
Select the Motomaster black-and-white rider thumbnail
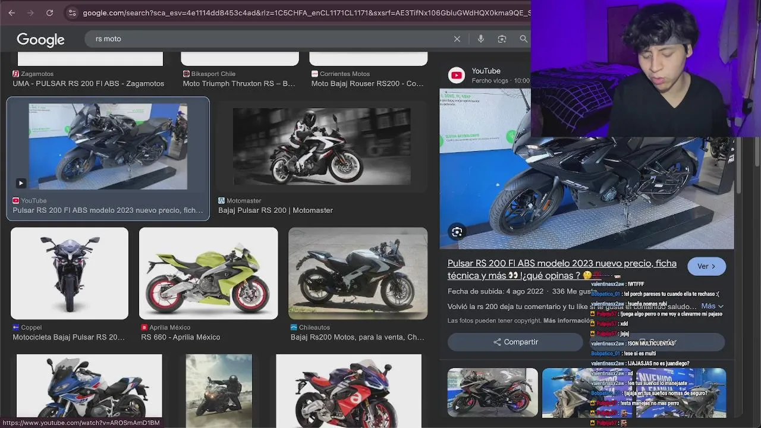[322, 147]
